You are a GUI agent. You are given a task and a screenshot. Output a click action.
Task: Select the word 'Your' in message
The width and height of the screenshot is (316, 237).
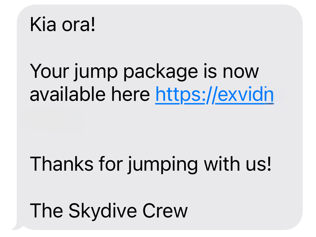(50, 71)
